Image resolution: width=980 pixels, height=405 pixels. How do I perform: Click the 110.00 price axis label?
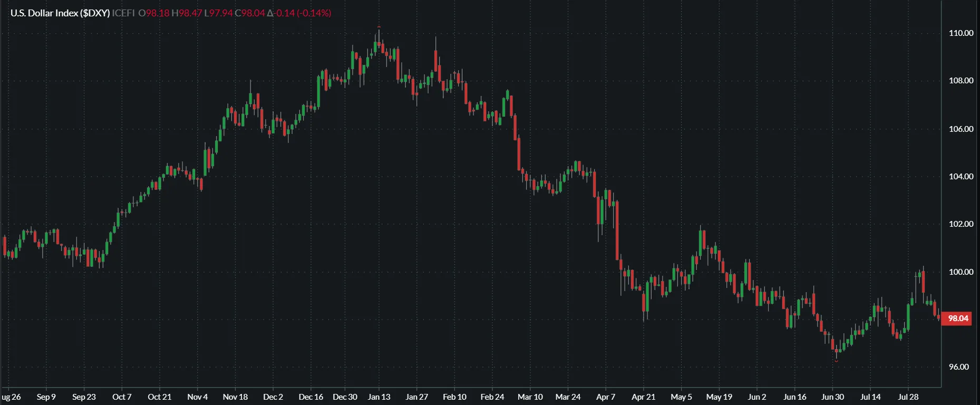click(x=960, y=33)
